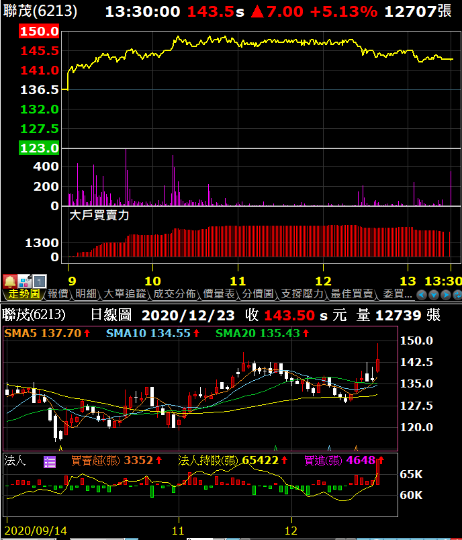The width and height of the screenshot is (462, 540).
Task: Click the 量 12739 張 volume value
Action: click(398, 315)
